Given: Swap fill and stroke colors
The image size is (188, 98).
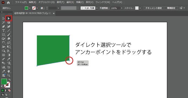Looking at the screenshot, I should pos(9,79).
